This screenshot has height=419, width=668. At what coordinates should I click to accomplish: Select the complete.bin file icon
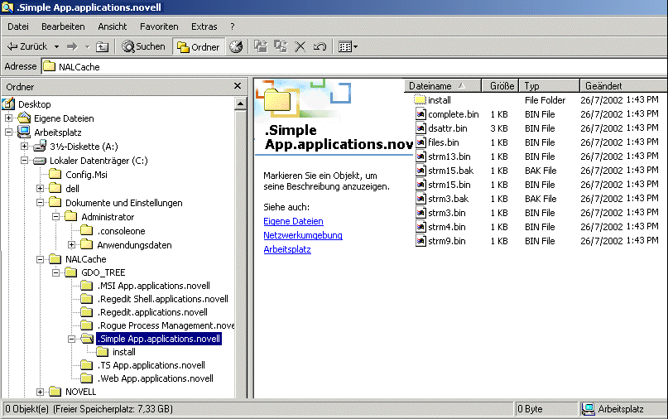[x=421, y=114]
